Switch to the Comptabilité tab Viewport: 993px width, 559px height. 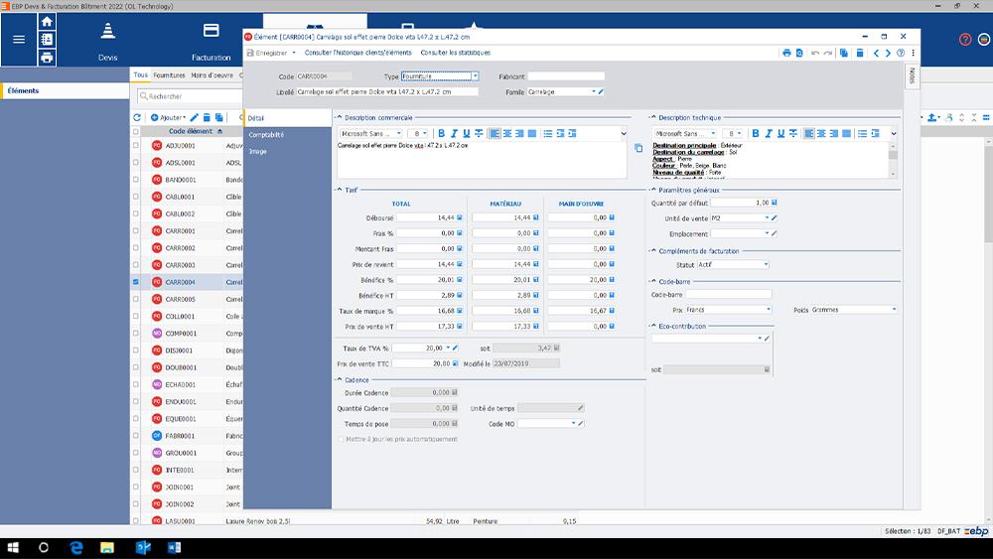pyautogui.click(x=266, y=135)
